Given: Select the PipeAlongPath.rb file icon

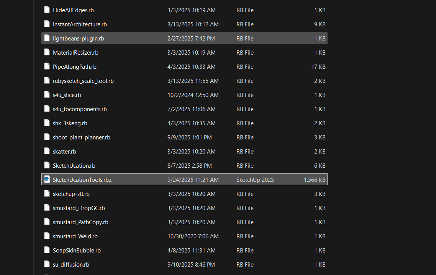Looking at the screenshot, I should pos(47,66).
